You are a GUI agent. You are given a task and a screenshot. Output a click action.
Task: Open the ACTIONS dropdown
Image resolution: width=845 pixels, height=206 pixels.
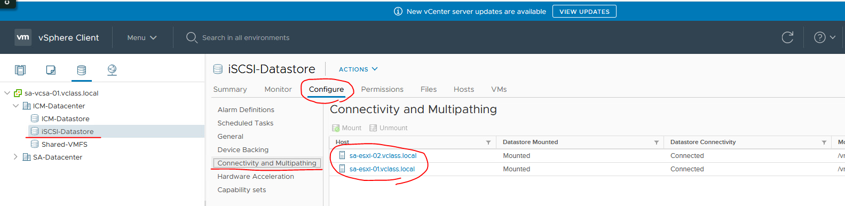pos(358,69)
